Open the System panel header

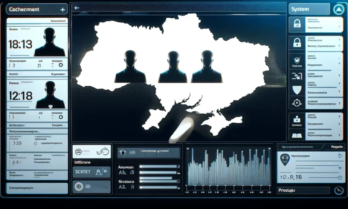pyautogui.click(x=303, y=9)
